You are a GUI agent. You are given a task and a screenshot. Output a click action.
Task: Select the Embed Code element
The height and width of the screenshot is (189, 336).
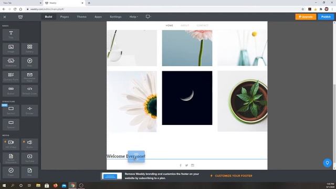pyautogui.click(x=29, y=91)
